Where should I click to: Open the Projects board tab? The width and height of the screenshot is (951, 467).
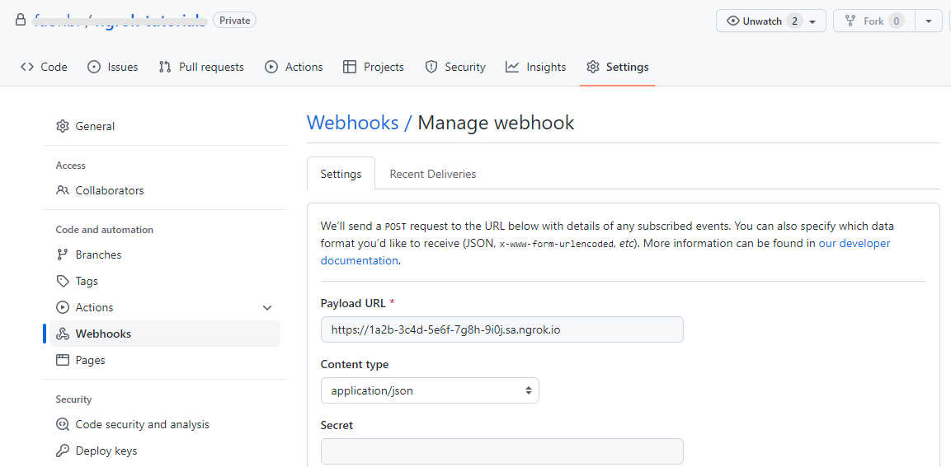tap(374, 68)
